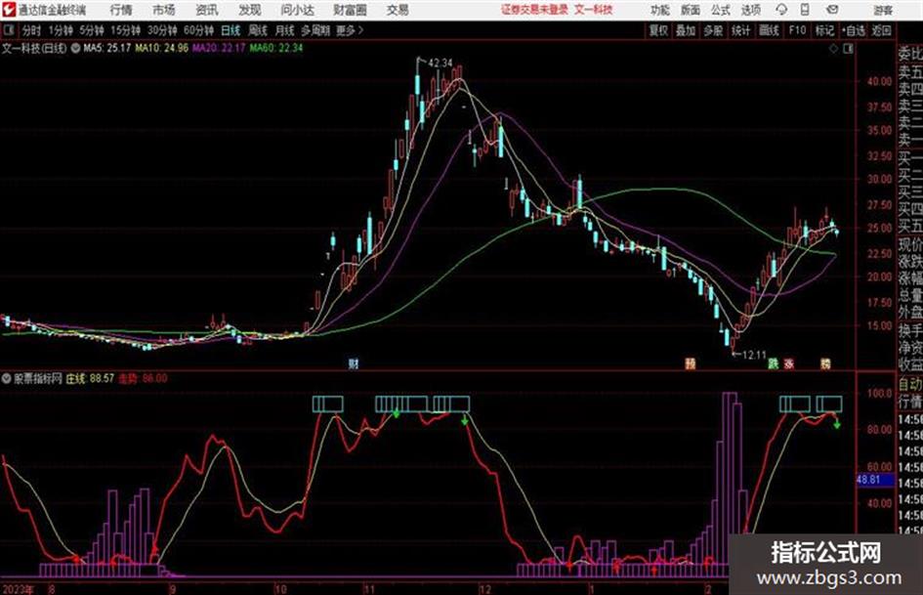Switch to the 1分钟 period
923x595 pixels.
point(61,30)
